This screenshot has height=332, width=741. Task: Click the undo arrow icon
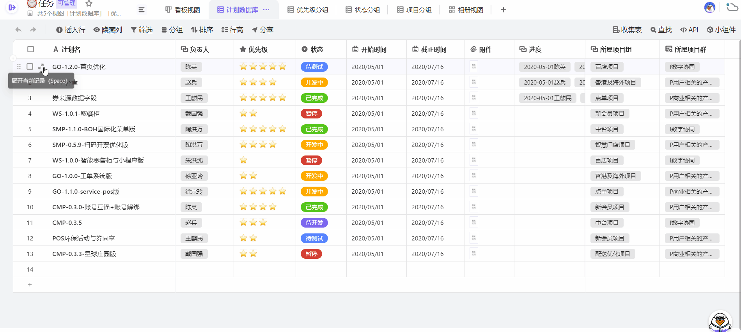click(x=18, y=30)
